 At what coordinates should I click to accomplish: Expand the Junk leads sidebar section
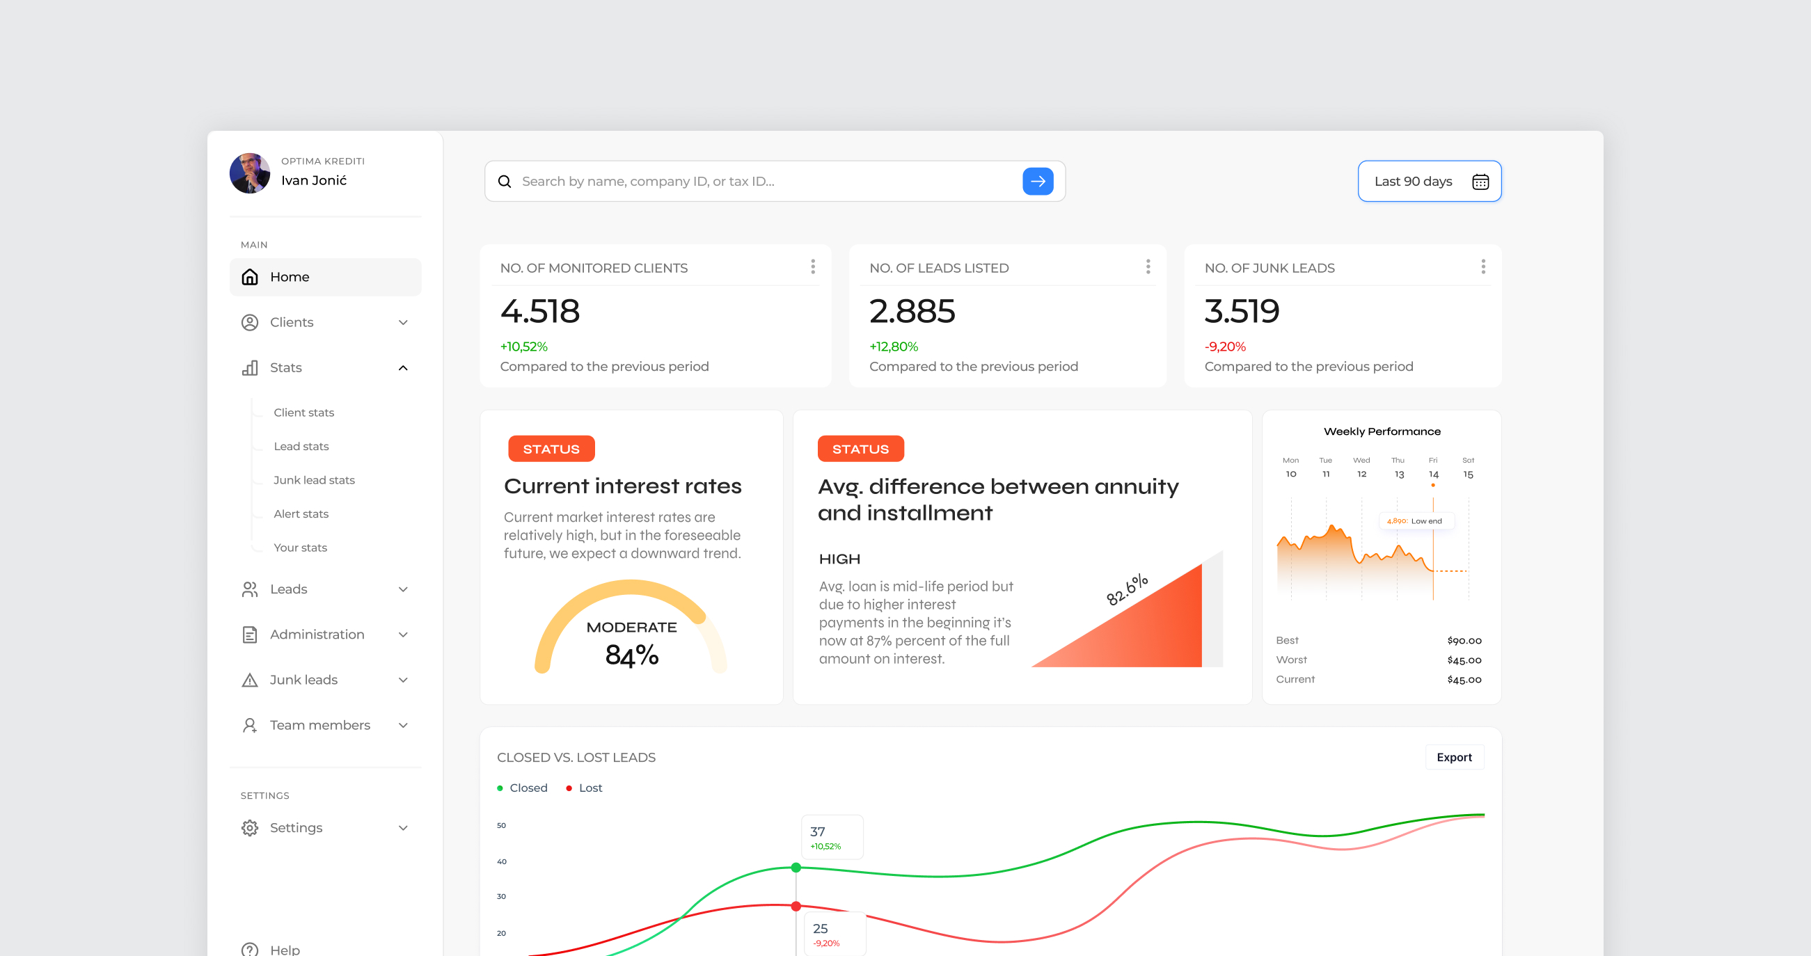403,680
